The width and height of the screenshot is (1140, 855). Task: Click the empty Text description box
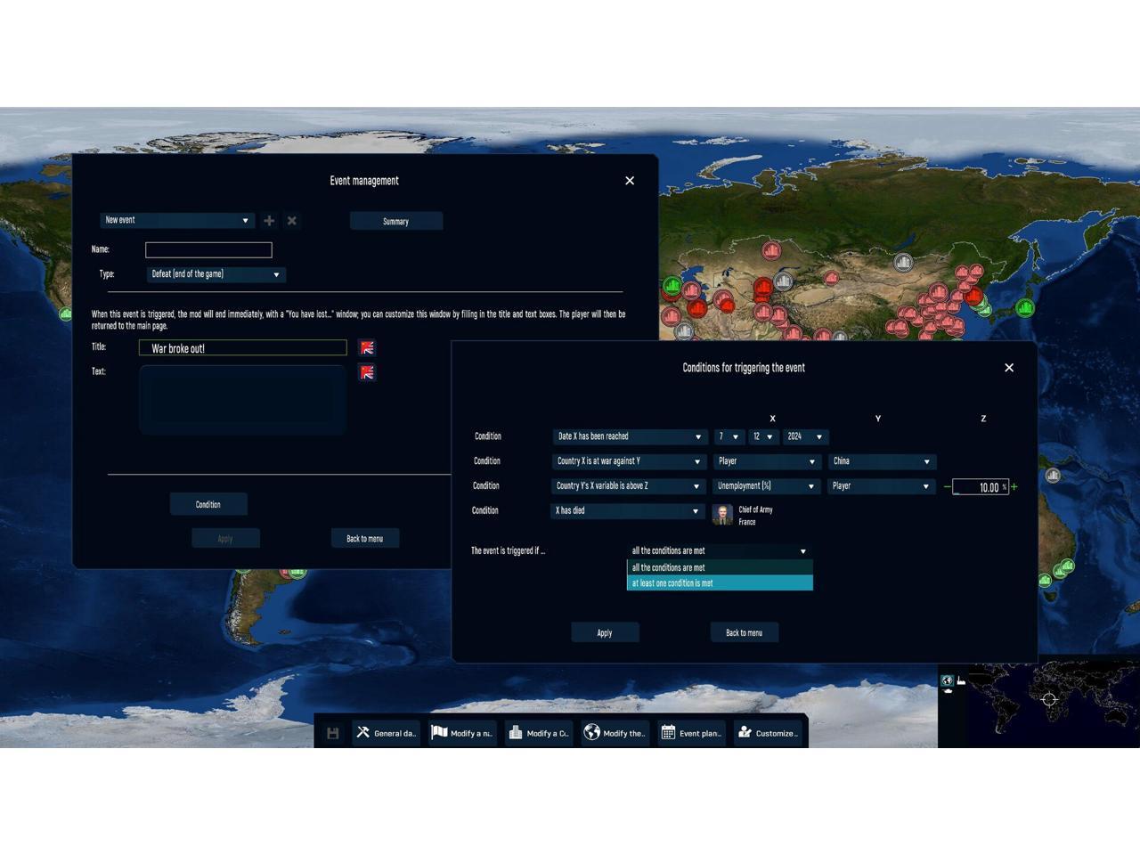point(242,399)
